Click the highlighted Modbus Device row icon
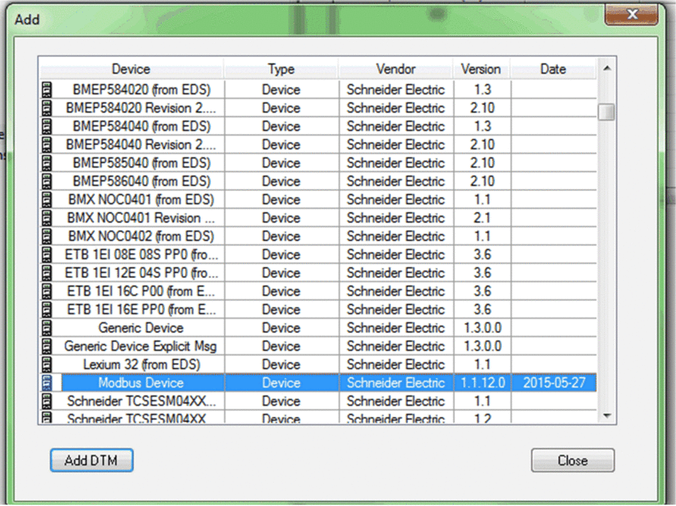 point(46,382)
